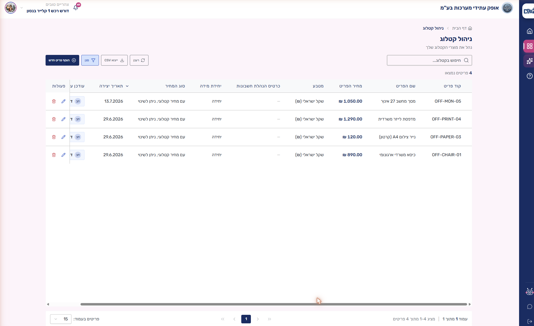
Task: Delete item OFF-PAPER-03 with trash icon
Action: [54, 137]
